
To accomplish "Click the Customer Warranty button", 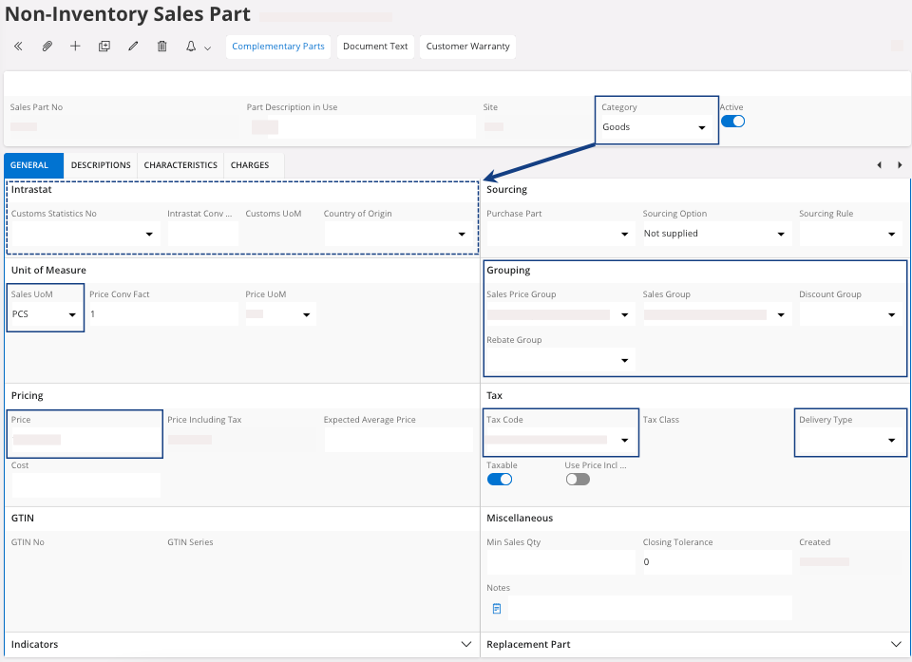I will 467,47.
